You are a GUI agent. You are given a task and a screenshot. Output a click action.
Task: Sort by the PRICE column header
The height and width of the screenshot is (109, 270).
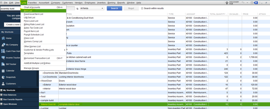[250, 14]
